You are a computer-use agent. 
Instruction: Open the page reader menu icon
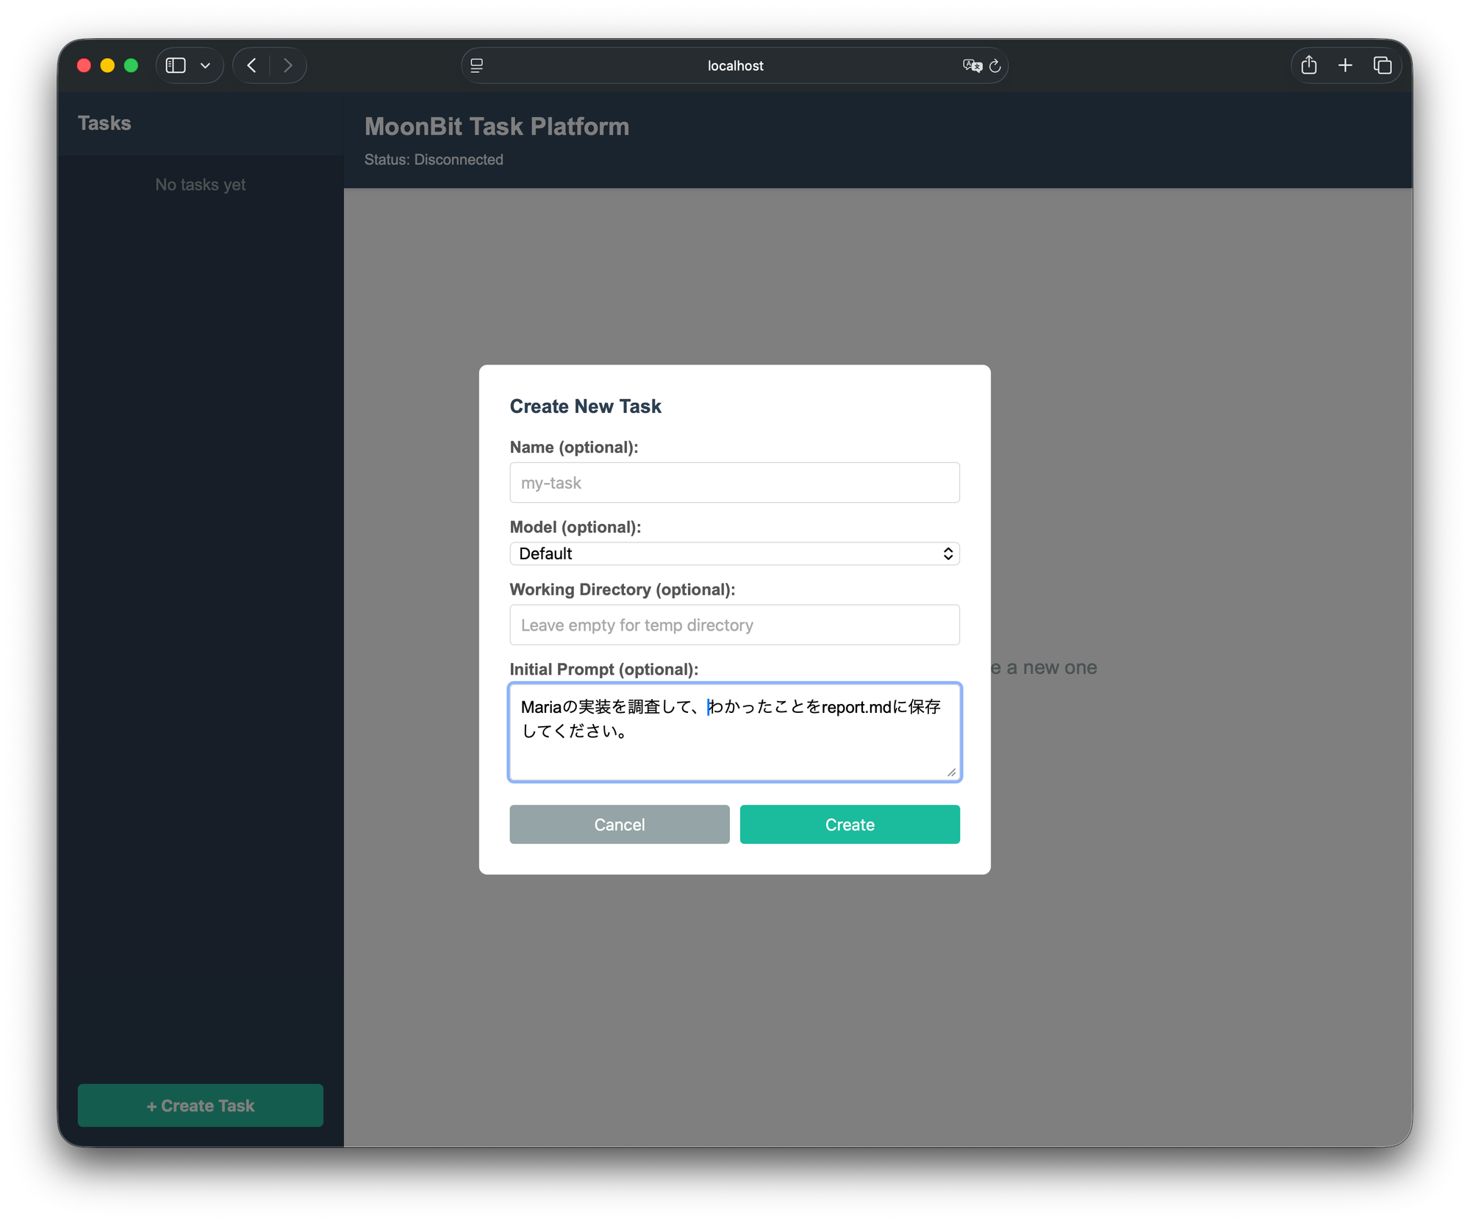coord(477,65)
